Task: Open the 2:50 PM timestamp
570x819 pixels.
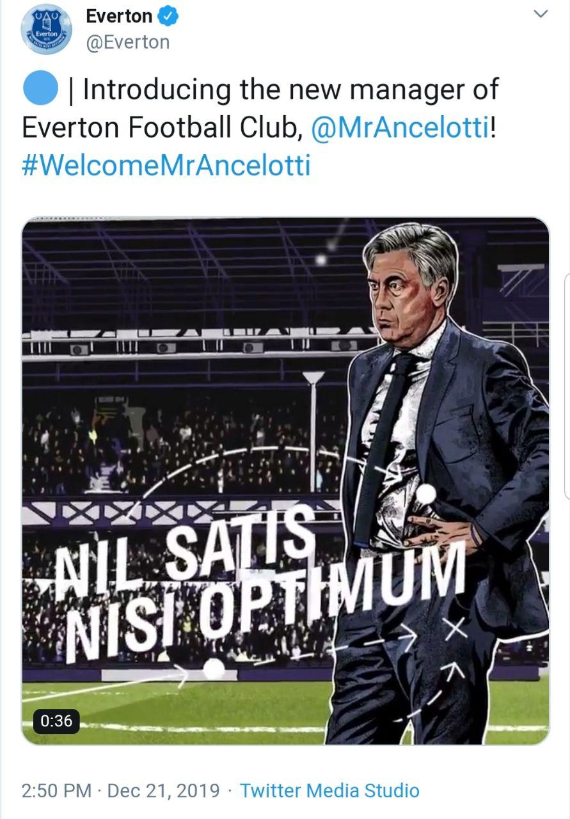Action: 56,790
